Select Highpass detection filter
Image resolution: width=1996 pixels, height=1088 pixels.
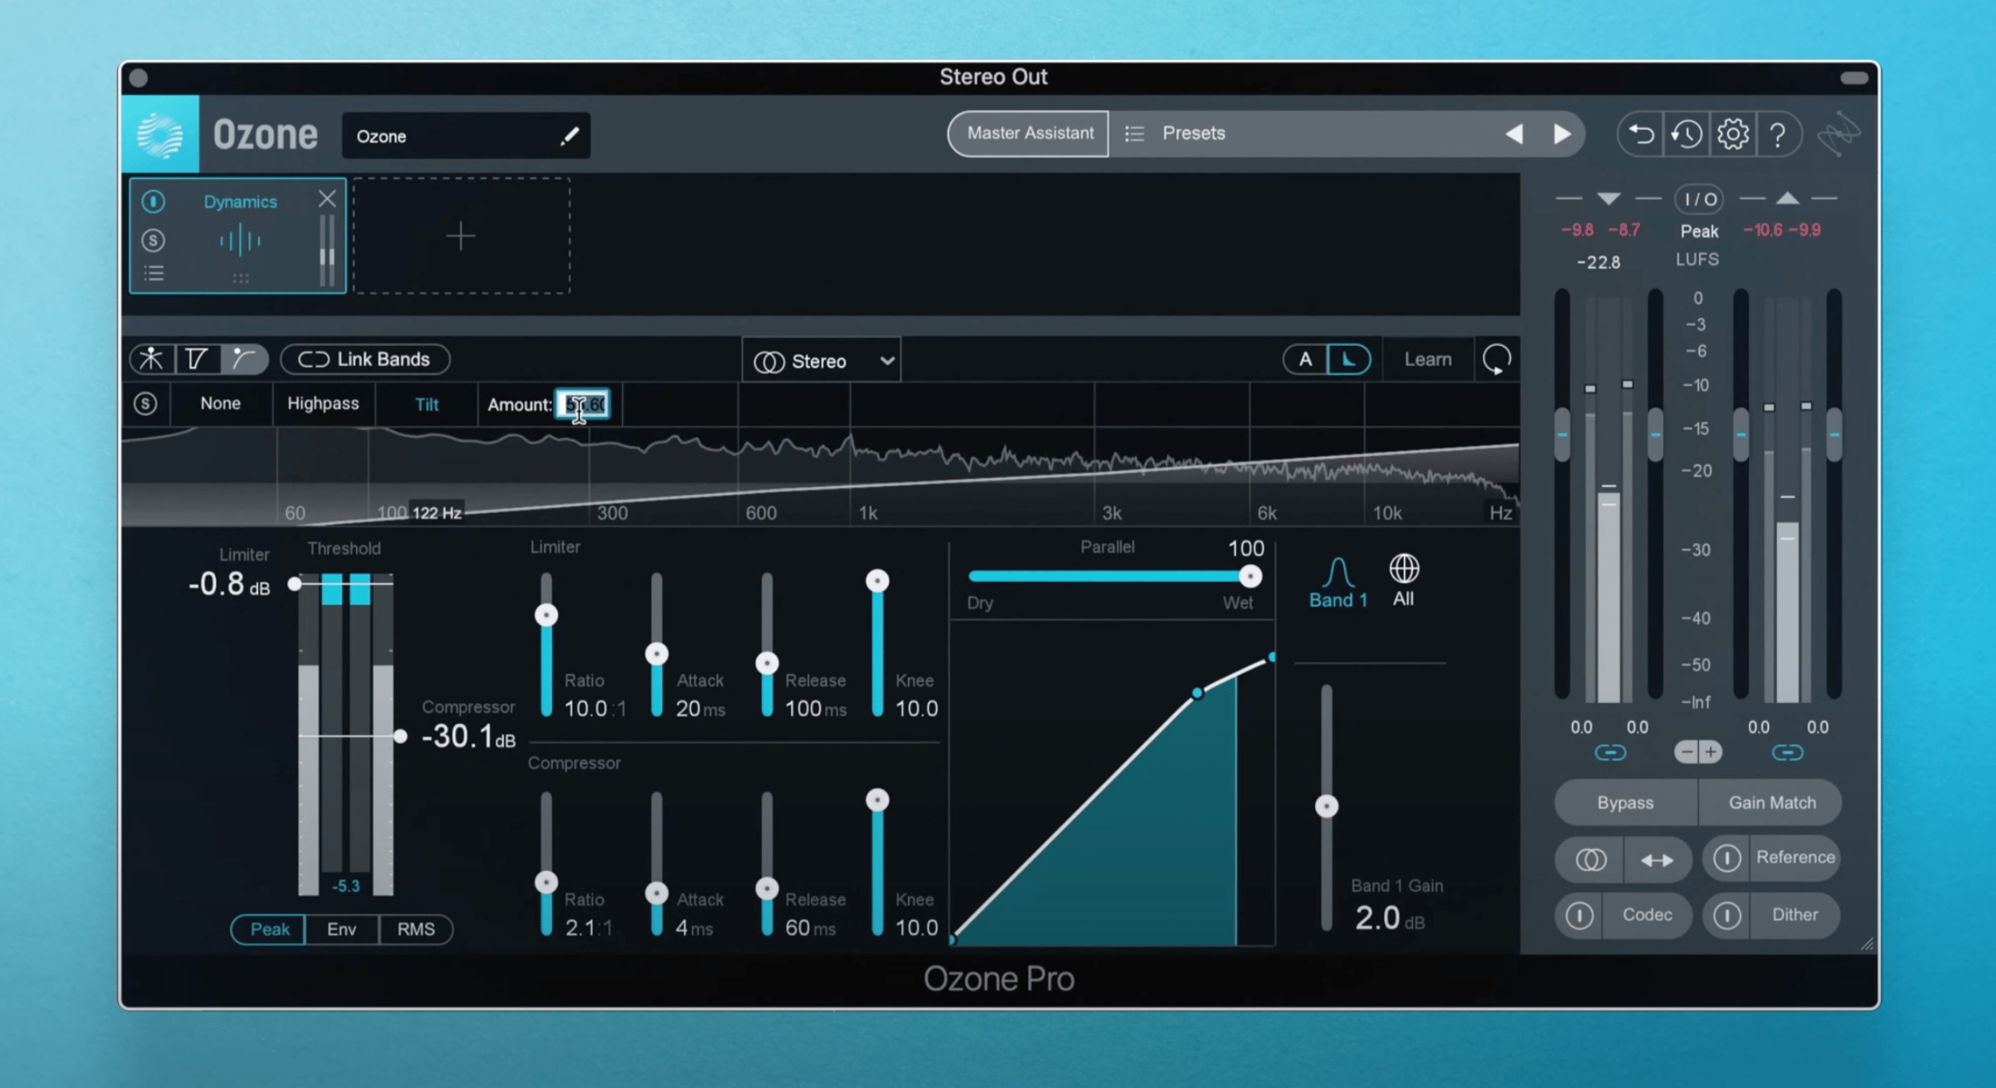coord(323,403)
